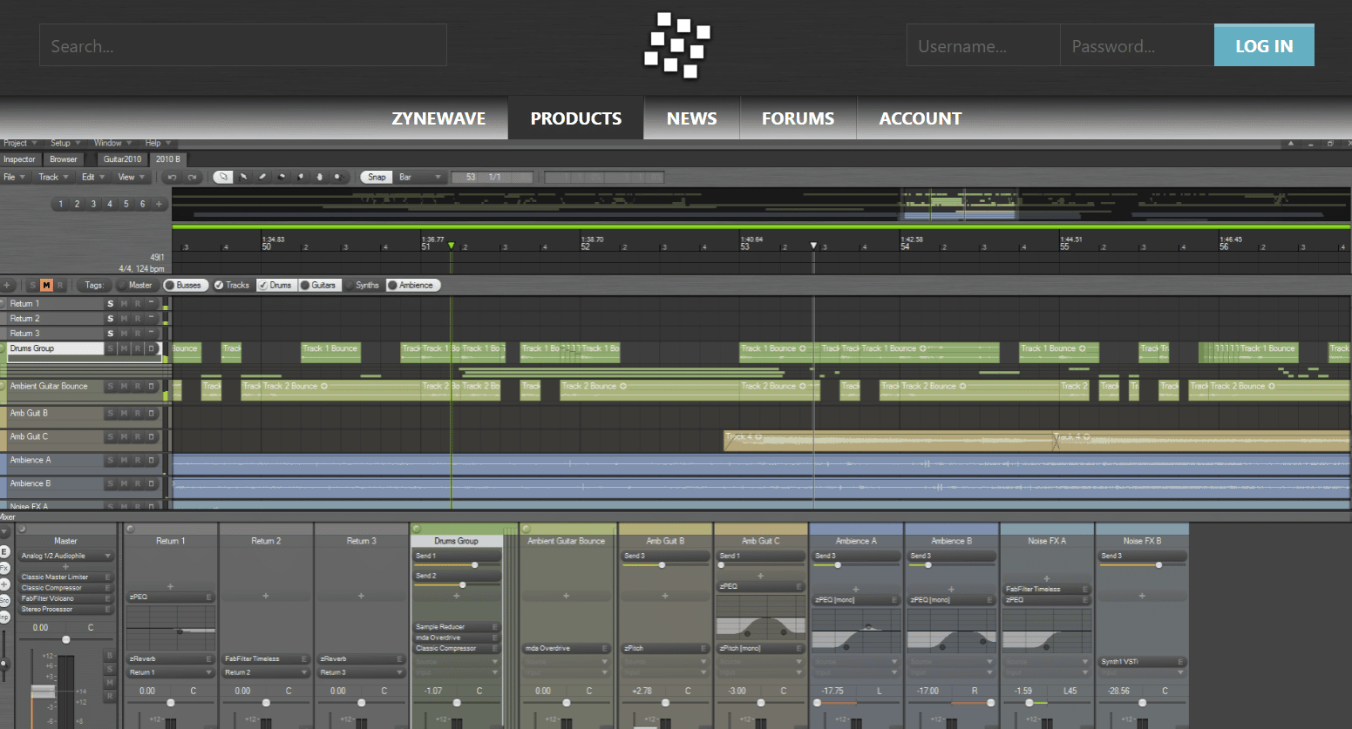Click the undo arrow in the toolbar
The height and width of the screenshot is (729, 1352).
173,177
